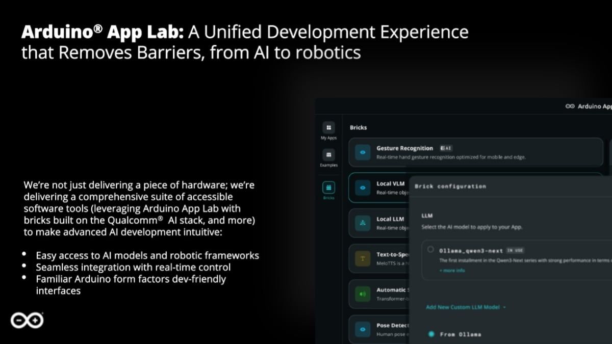Select the Bricks sidebar icon

tap(328, 188)
